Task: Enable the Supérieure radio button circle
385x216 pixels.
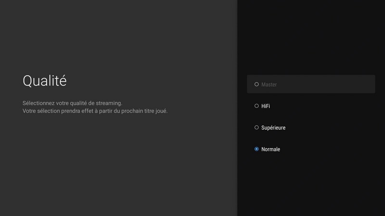Action: pos(257,128)
